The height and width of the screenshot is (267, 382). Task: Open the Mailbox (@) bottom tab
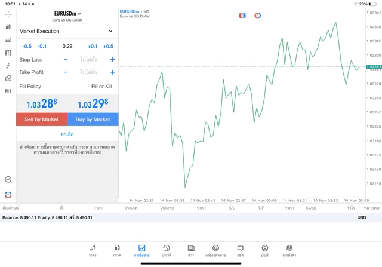click(215, 251)
